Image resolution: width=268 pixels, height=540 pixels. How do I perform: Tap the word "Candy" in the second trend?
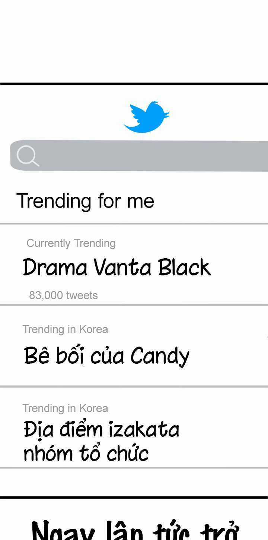[x=160, y=356]
